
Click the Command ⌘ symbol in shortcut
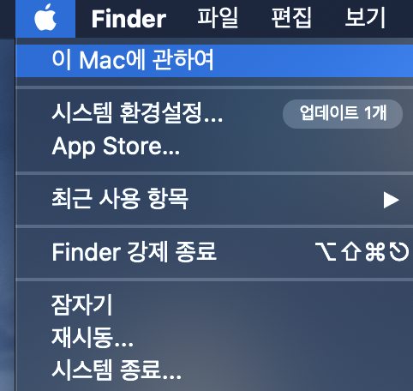coord(374,252)
